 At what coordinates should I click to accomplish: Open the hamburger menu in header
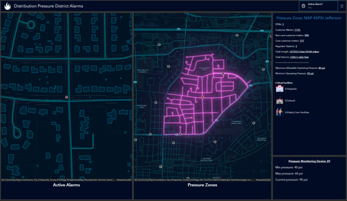tap(342, 6)
